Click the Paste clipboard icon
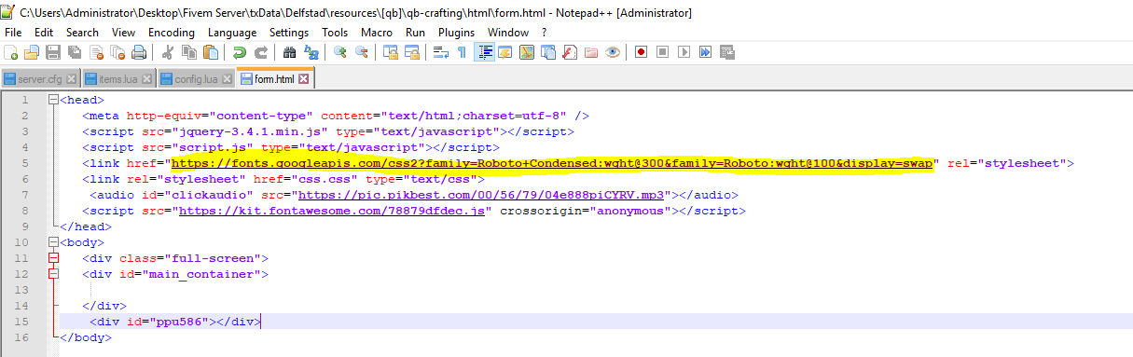Image resolution: width=1133 pixels, height=357 pixels. (211, 51)
